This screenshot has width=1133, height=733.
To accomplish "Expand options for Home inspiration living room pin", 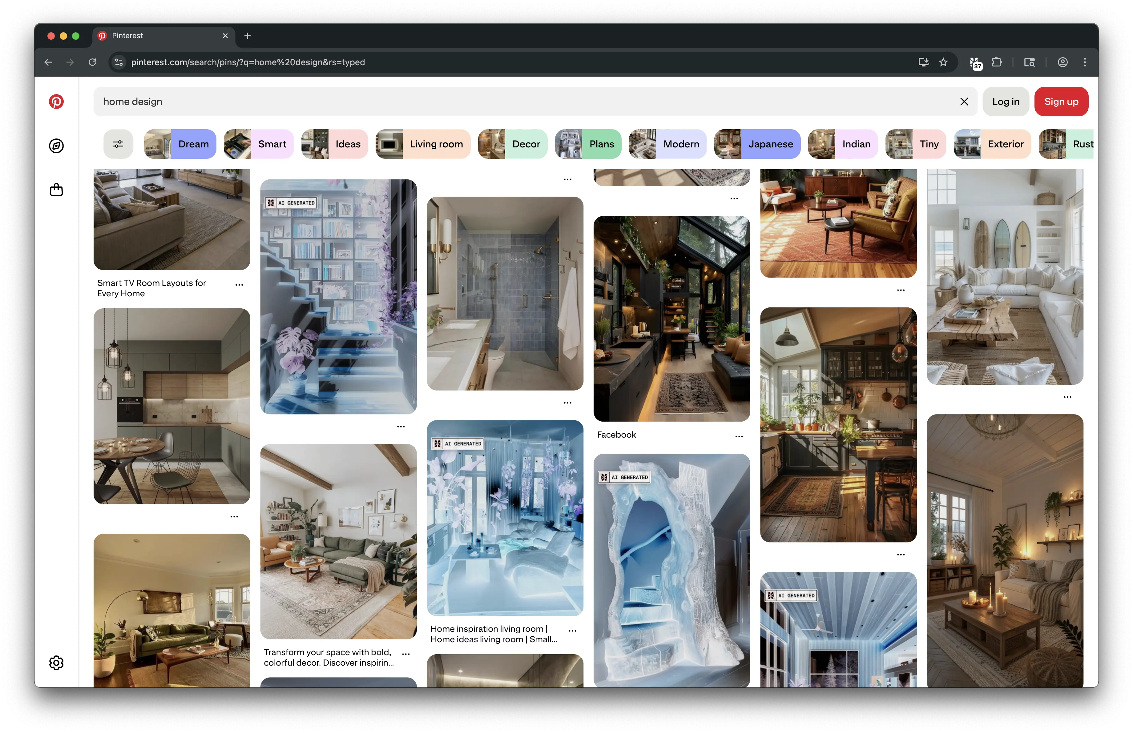I will (572, 631).
